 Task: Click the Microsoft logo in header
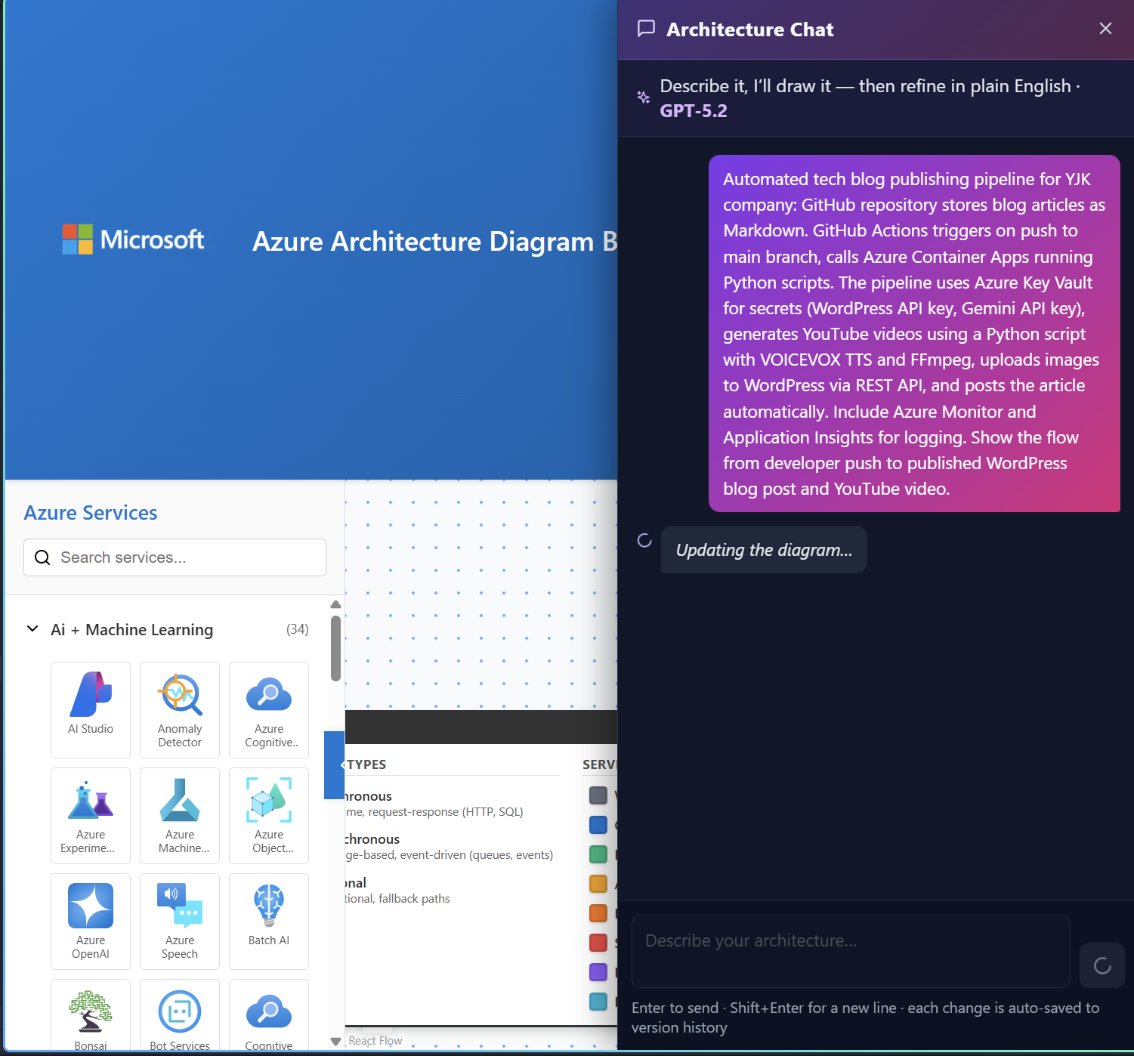point(133,239)
